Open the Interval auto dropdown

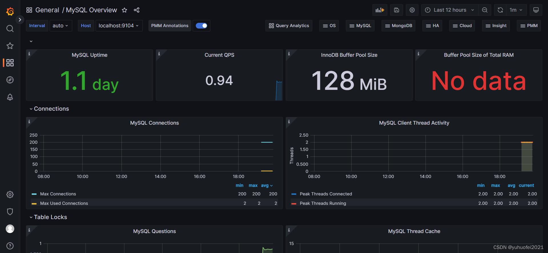point(61,26)
